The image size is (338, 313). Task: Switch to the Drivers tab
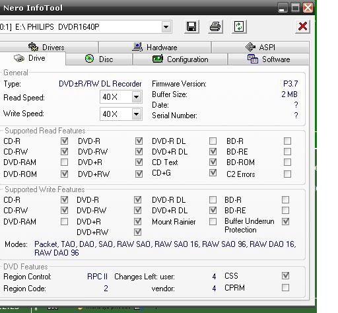pyautogui.click(x=49, y=47)
